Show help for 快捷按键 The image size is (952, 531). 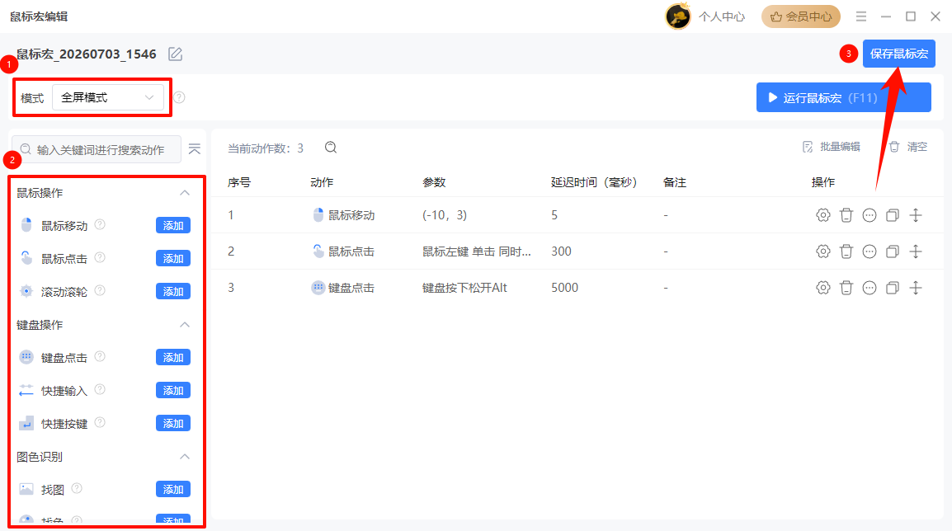click(x=100, y=422)
